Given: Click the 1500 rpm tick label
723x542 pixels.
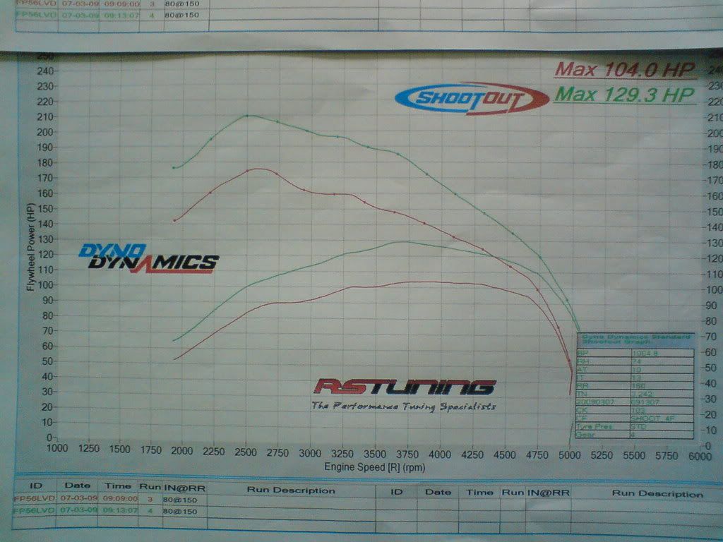Looking at the screenshot, I should coord(120,449).
